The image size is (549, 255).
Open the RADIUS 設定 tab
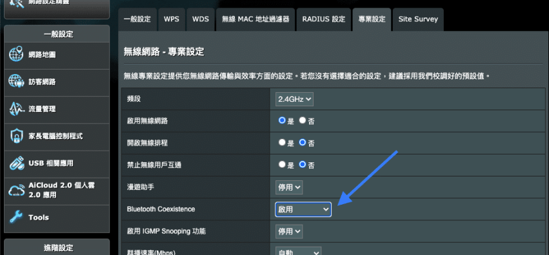[324, 19]
